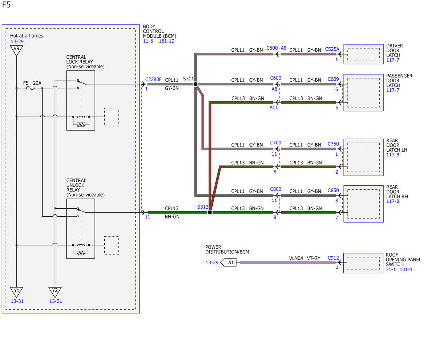Screen dimensions: 436x337
Task: Click the S311 splice label
Action: [x=188, y=79]
